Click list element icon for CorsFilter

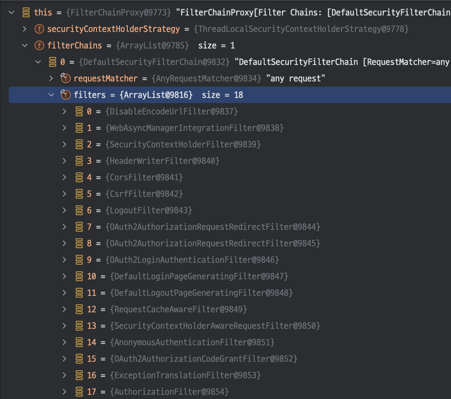(79, 177)
